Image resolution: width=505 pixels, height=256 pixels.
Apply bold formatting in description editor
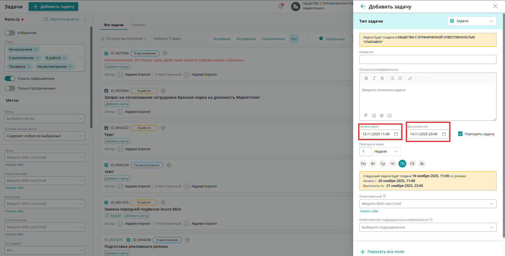[x=366, y=78]
